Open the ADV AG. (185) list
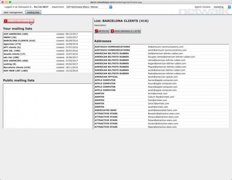The image size is (232, 180). (12, 51)
